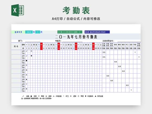Click the 0.5 value in the star row
Viewport: 152px width, 114px height.
[123, 71]
